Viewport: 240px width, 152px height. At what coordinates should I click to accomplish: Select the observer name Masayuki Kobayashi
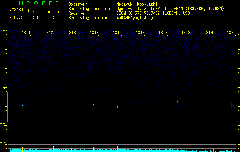click(x=137, y=4)
